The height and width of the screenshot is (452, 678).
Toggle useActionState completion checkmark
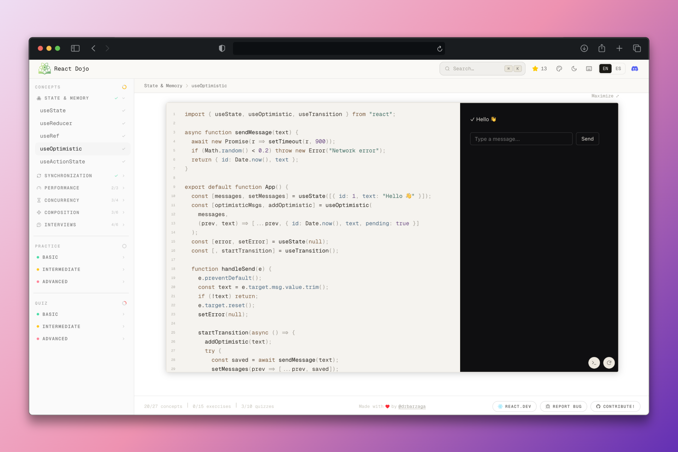(124, 161)
